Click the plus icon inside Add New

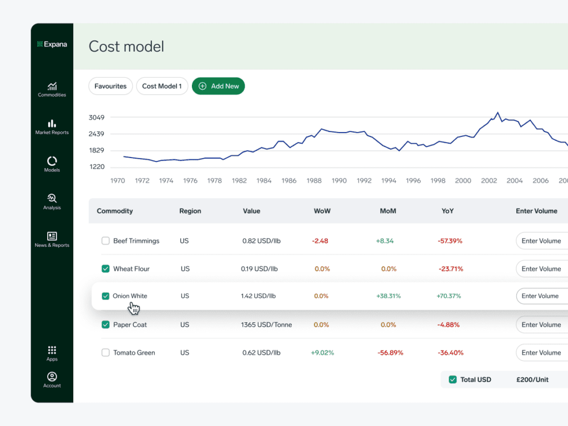[202, 86]
